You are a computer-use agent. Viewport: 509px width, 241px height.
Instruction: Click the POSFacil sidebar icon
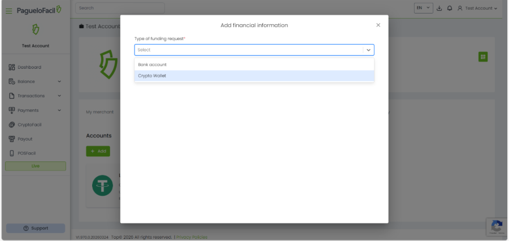click(12, 154)
